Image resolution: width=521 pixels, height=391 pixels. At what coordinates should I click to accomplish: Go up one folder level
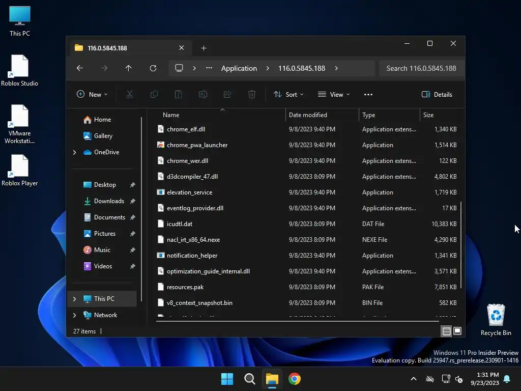click(129, 68)
